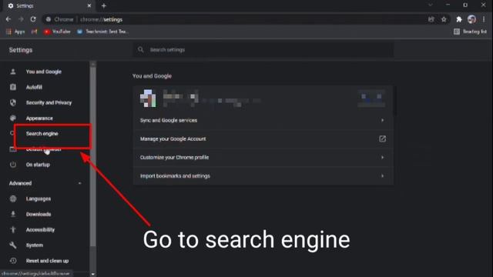Click the You and Google section heading
493x277 pixels.
point(152,76)
